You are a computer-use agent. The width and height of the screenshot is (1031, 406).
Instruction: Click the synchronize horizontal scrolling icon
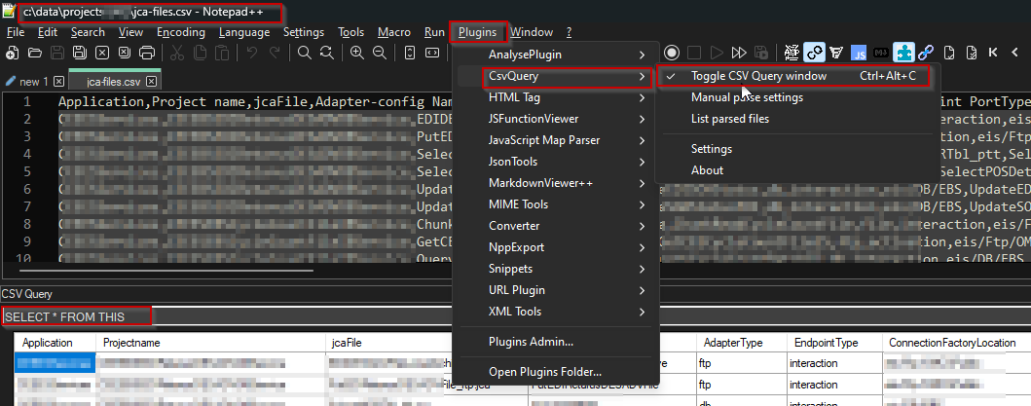coord(432,53)
